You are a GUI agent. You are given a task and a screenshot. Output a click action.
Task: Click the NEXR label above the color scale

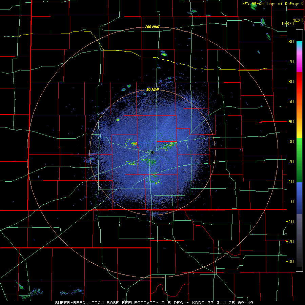(x=298, y=20)
